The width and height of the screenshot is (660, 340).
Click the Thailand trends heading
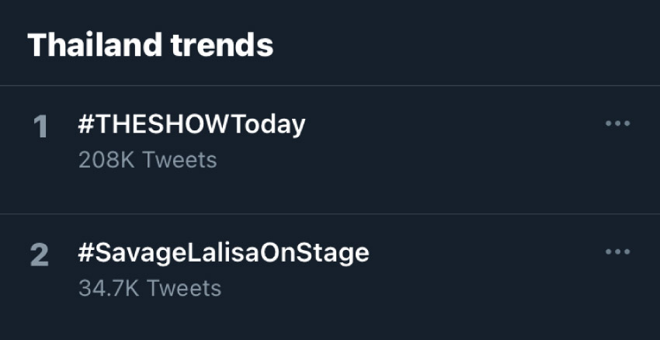coord(150,45)
